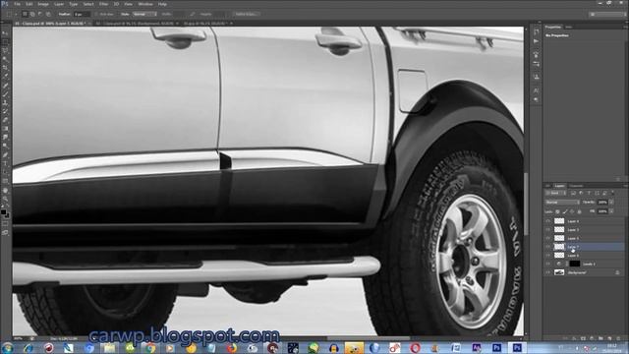
Task: Select the Healing Brush tool
Action: (5, 86)
